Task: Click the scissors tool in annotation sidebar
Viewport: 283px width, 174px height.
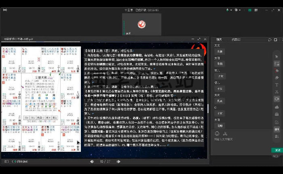Action: coord(277,92)
